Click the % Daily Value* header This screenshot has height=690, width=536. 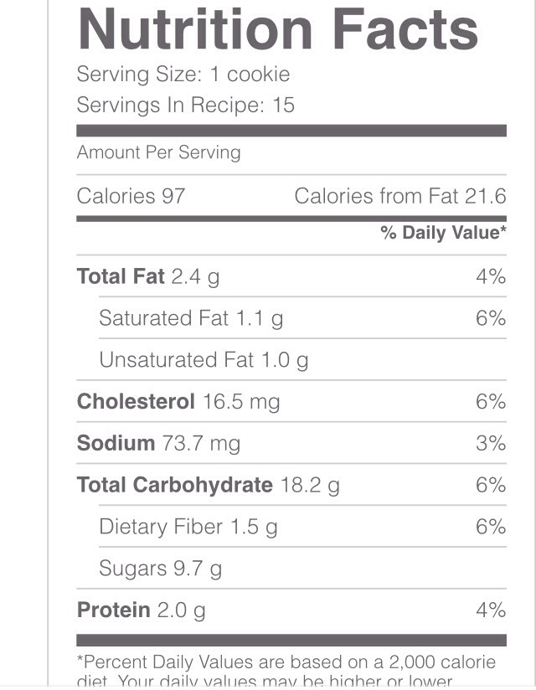coord(444,232)
